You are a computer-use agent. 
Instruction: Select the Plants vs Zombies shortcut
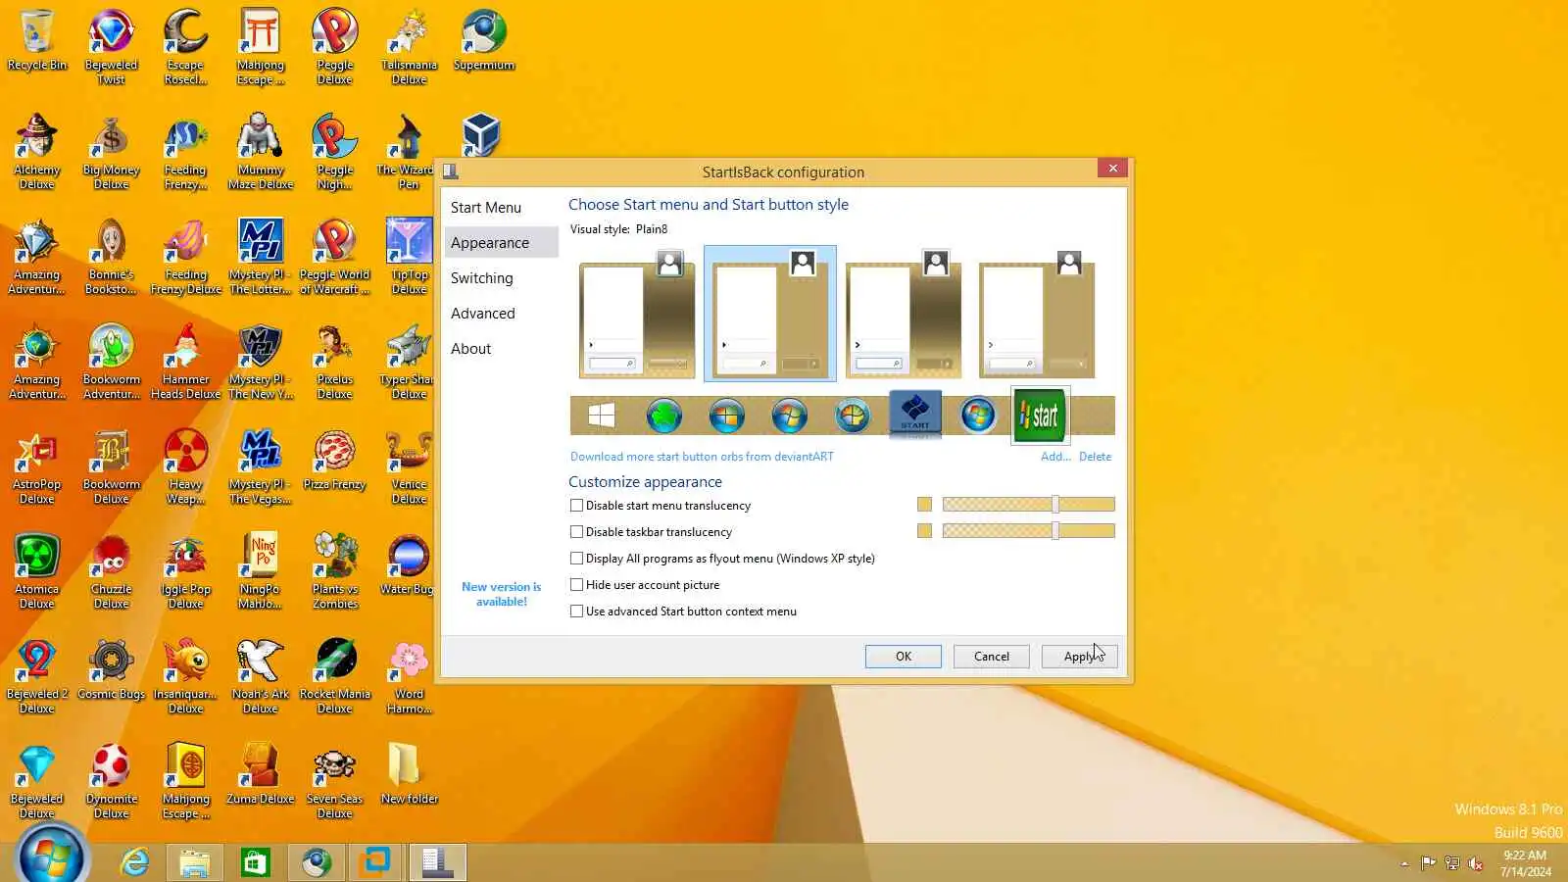point(335,571)
